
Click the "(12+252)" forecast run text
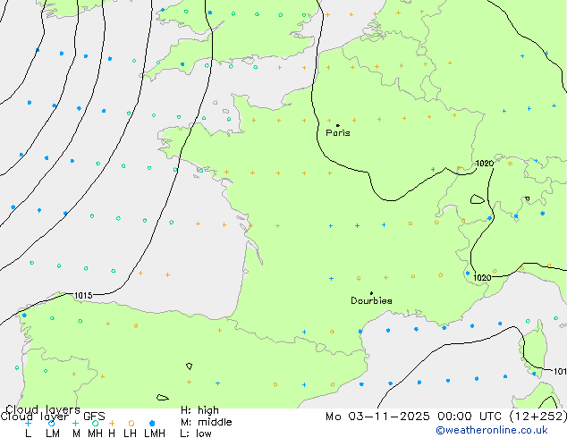tap(538, 417)
